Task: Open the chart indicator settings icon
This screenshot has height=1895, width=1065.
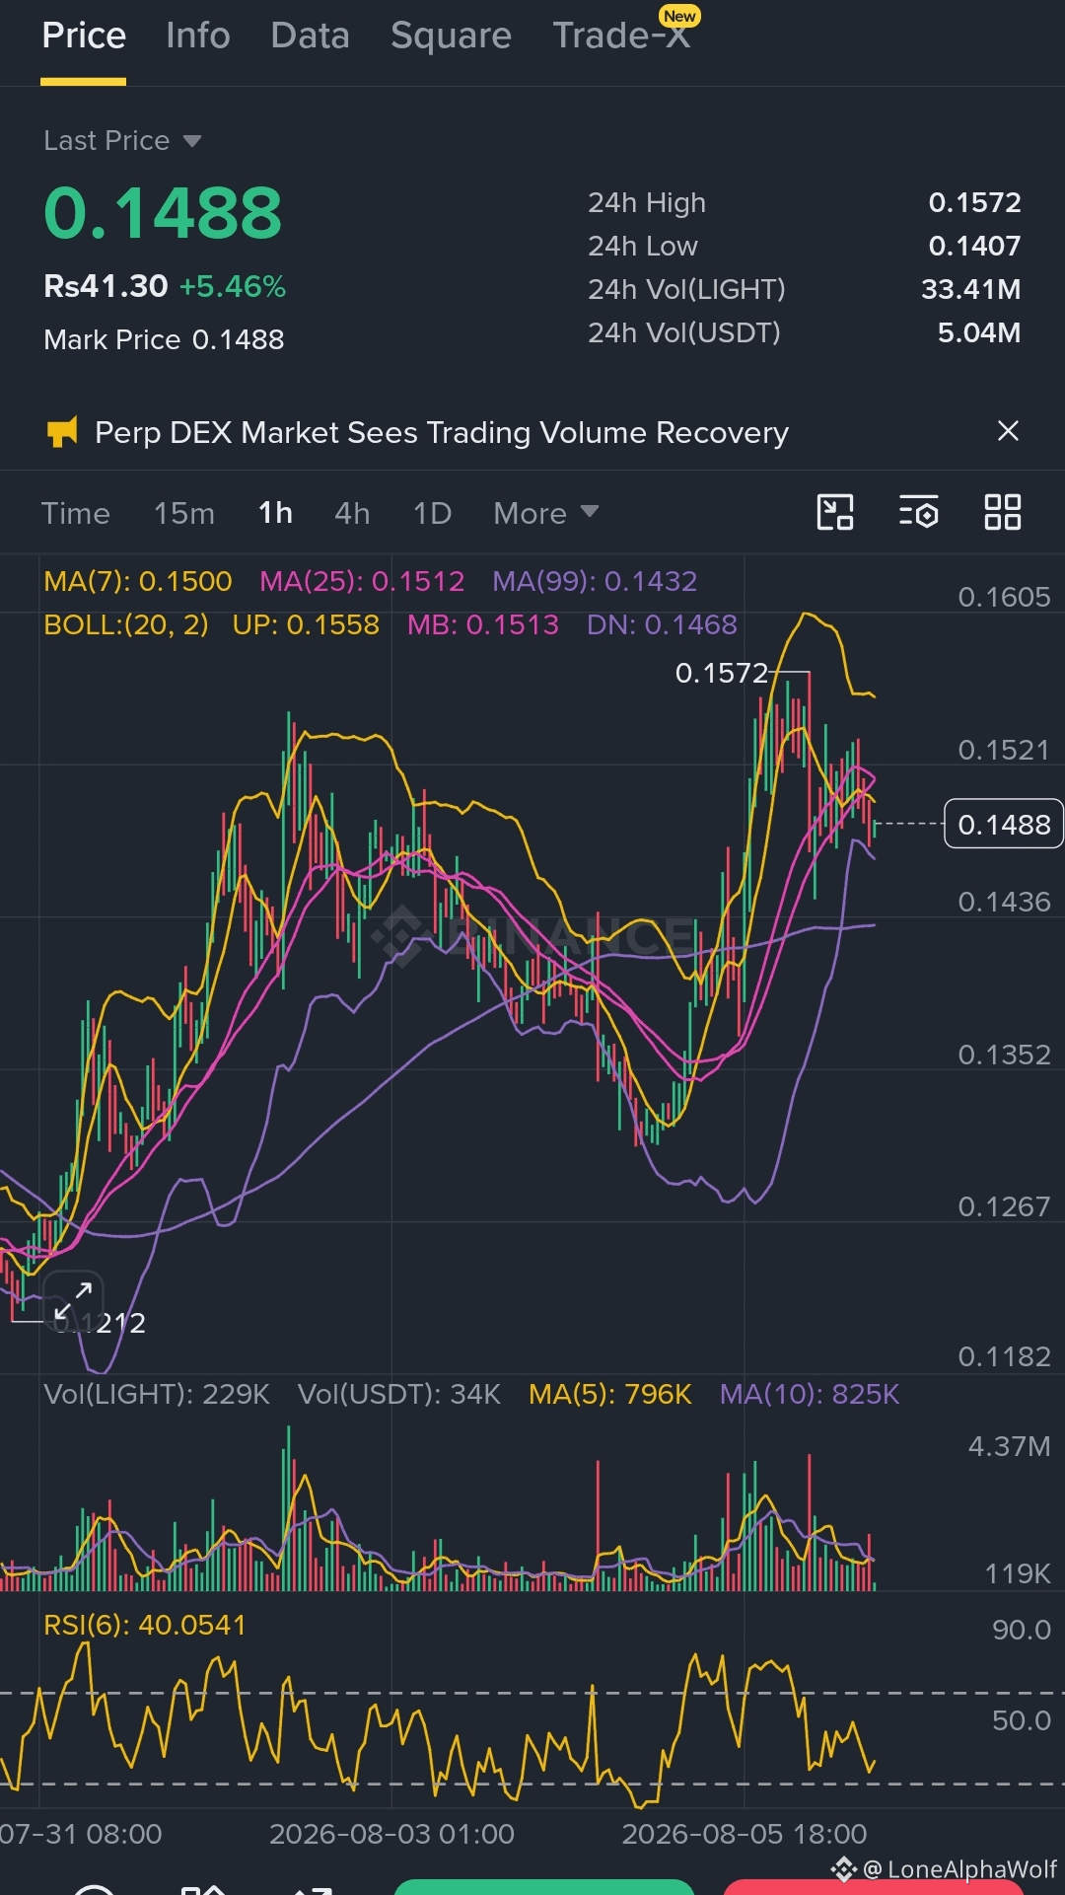Action: [x=919, y=513]
